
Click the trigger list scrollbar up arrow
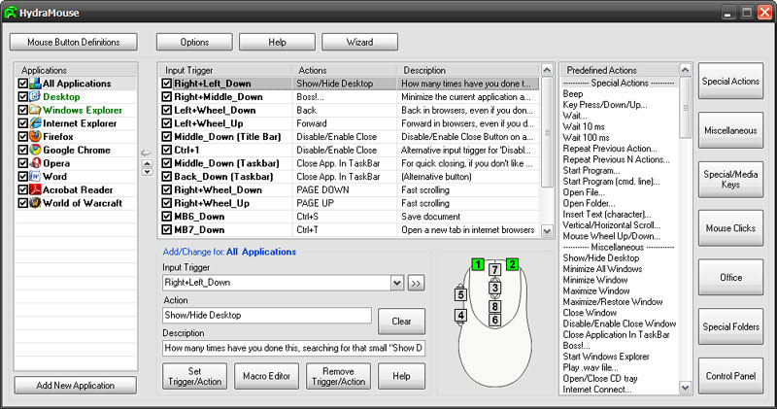(547, 70)
